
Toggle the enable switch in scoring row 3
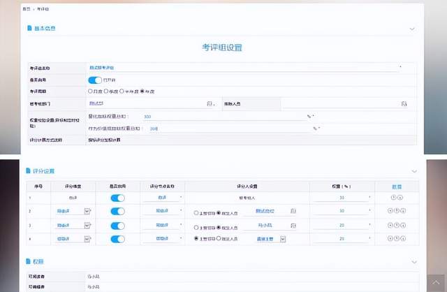pyautogui.click(x=117, y=225)
